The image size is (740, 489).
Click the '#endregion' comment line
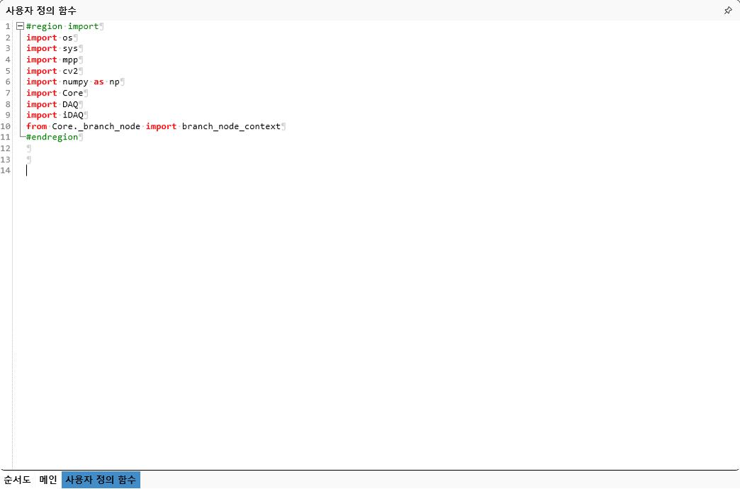coord(52,137)
